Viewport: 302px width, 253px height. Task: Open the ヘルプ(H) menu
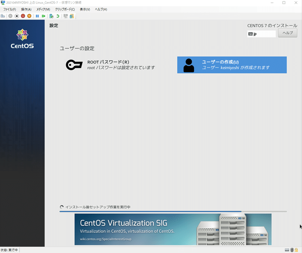[x=101, y=9]
